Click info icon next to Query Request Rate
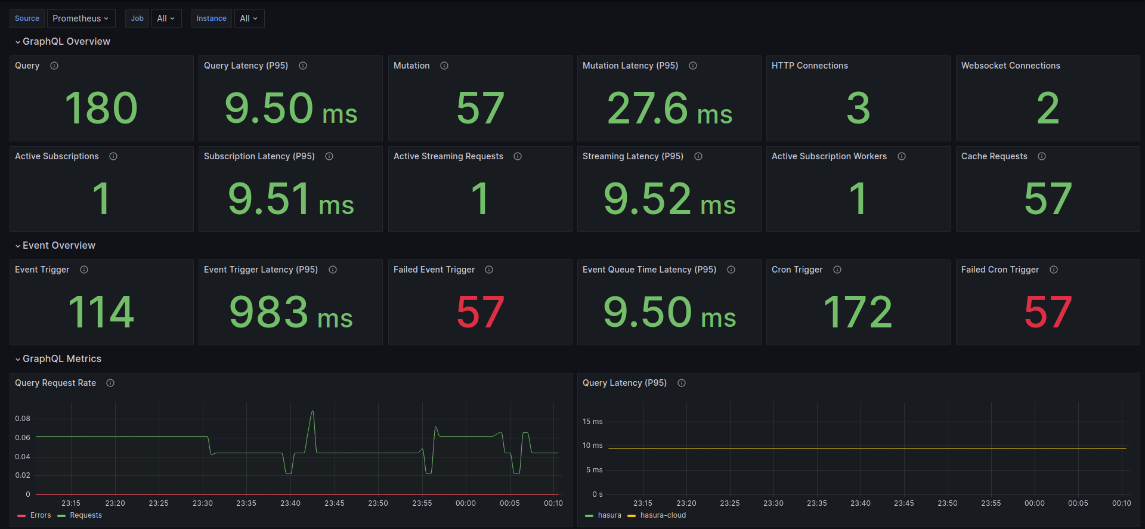 tap(110, 383)
